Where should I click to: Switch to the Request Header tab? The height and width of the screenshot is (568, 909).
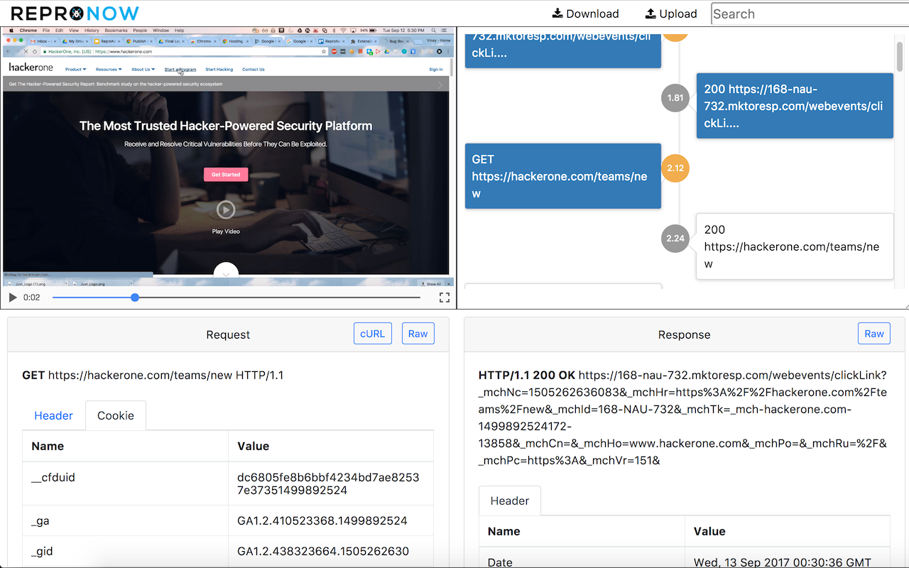point(54,415)
